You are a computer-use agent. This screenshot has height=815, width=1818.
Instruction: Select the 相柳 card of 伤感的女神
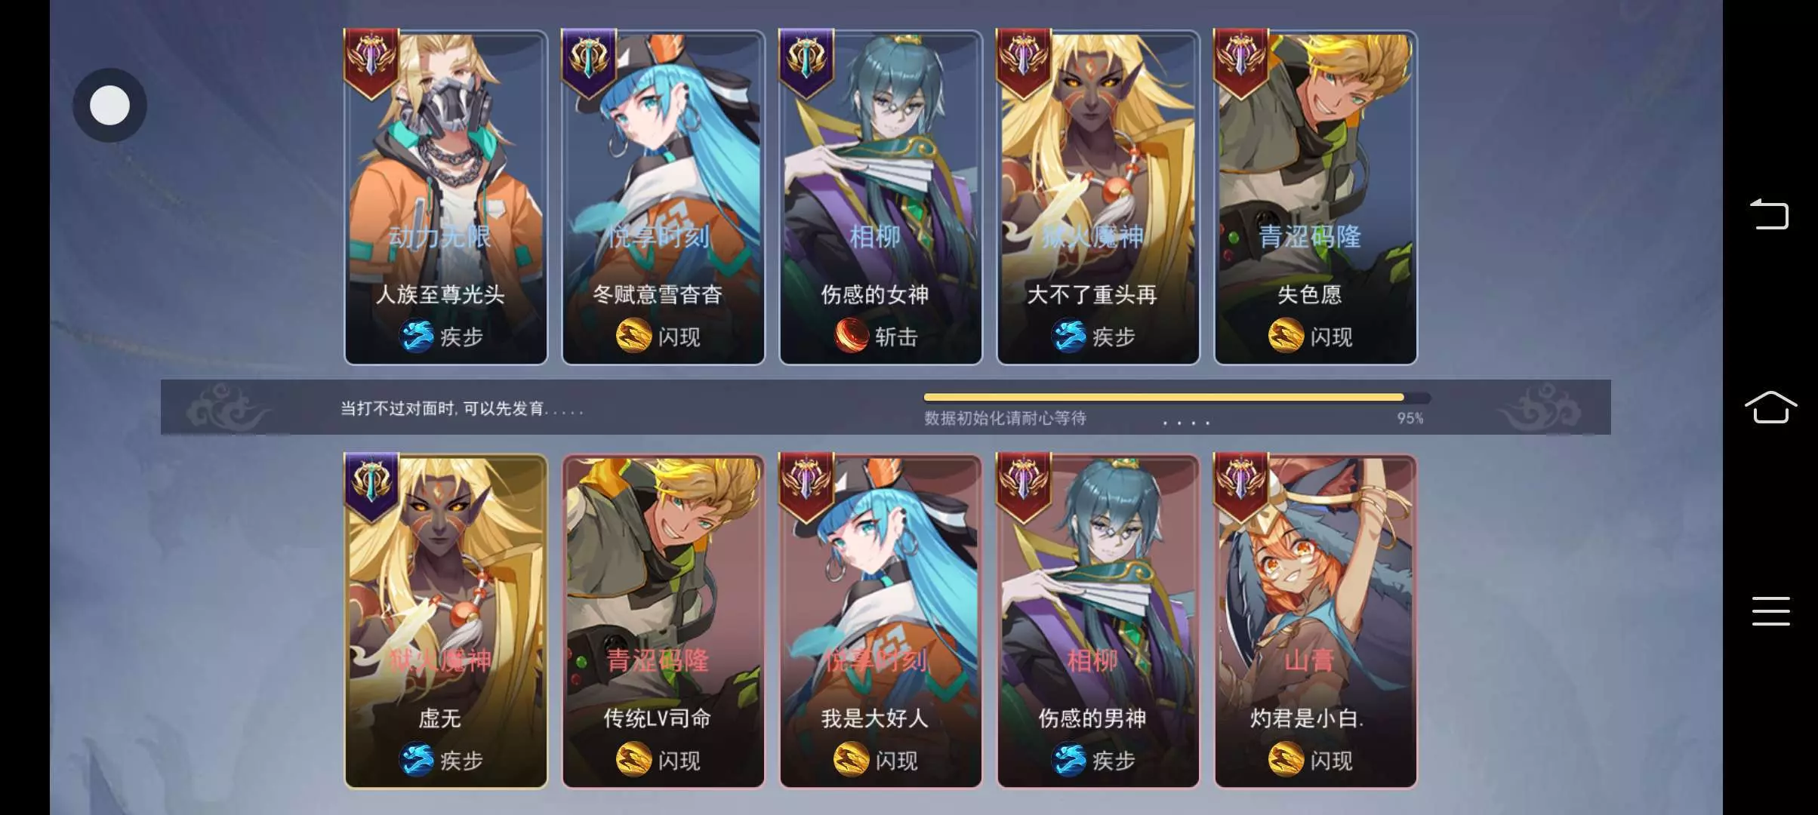pos(880,198)
